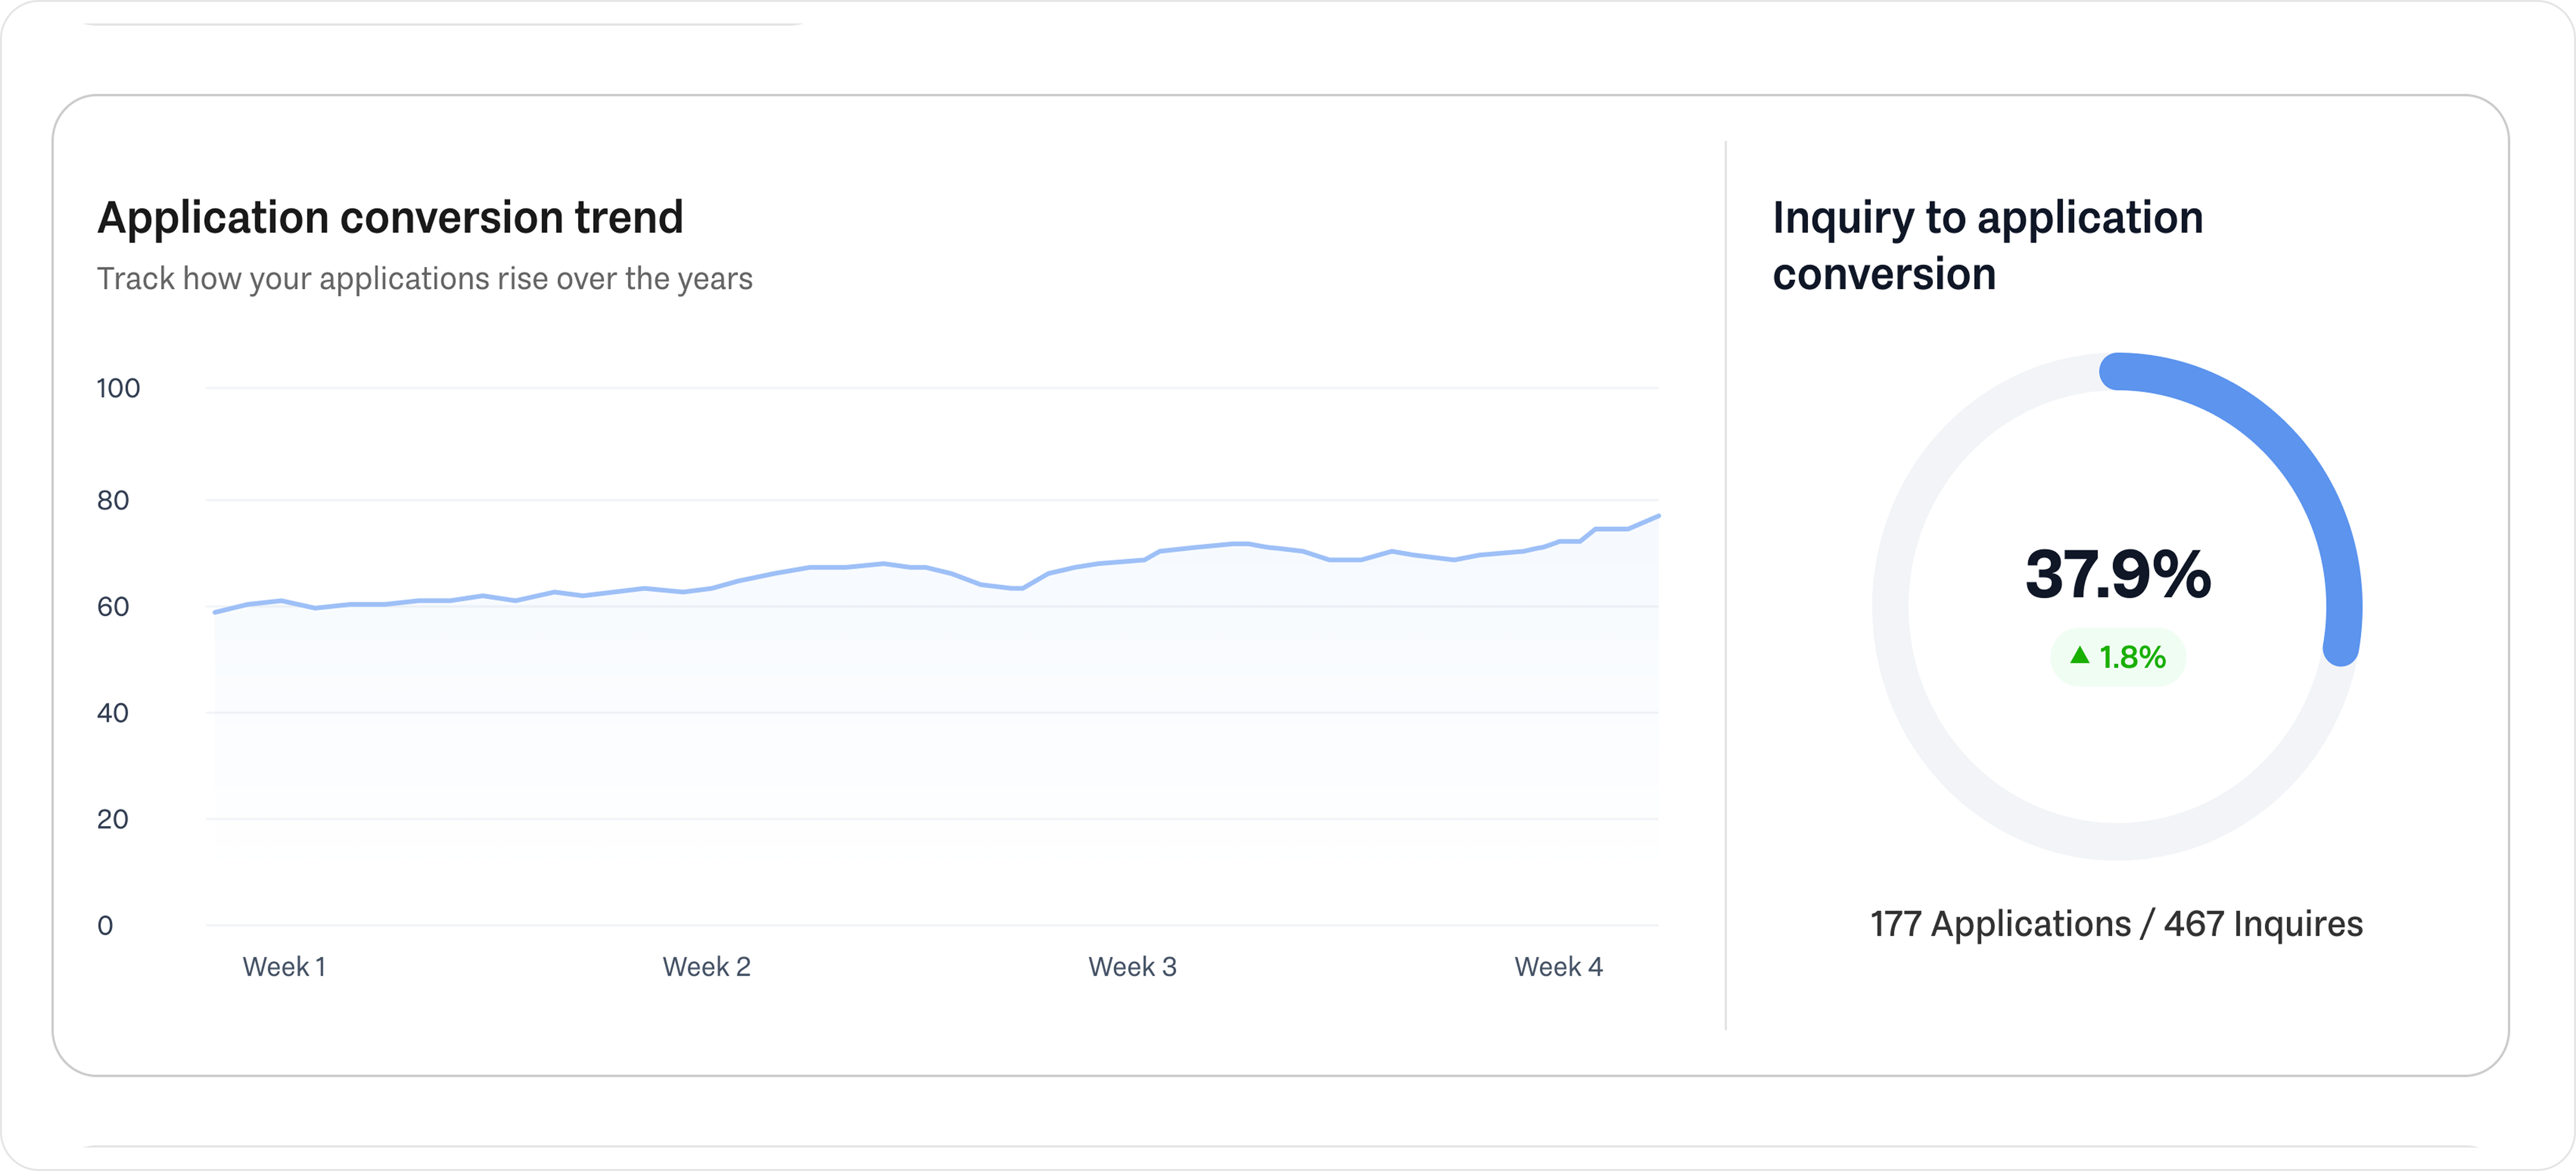Click 'Track how your applications rise' subtitle
2576x1171 pixels.
click(x=424, y=279)
